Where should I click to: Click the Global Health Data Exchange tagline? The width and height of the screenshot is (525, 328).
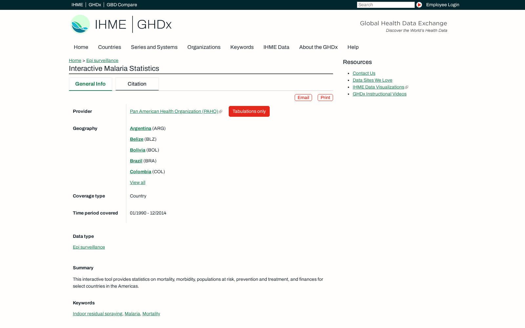click(x=404, y=23)
